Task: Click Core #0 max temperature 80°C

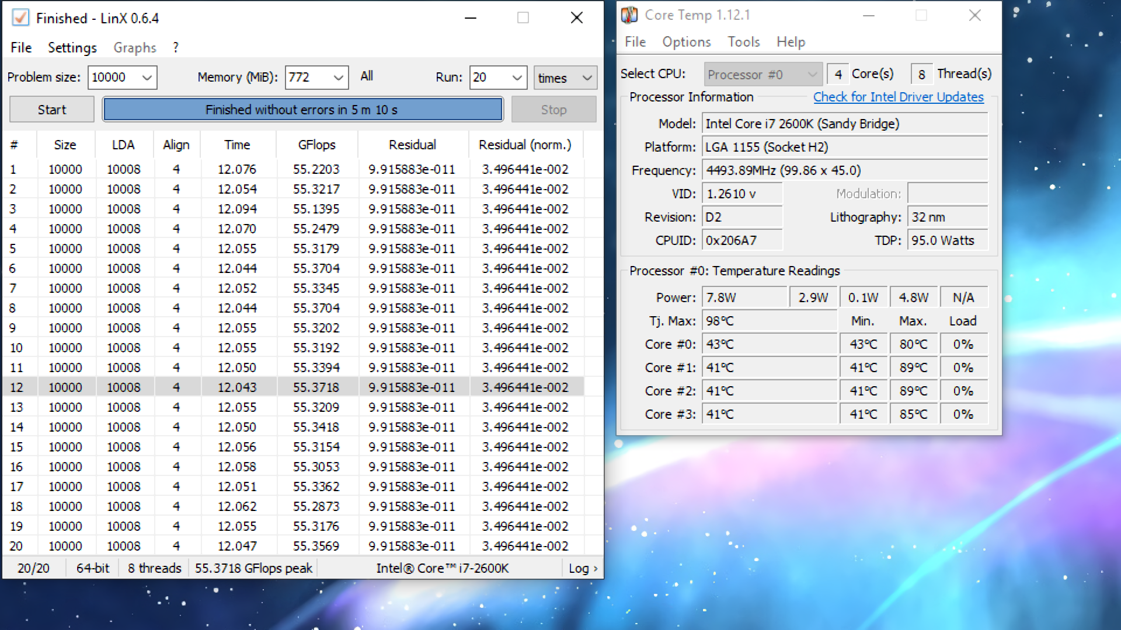Action: coord(914,344)
